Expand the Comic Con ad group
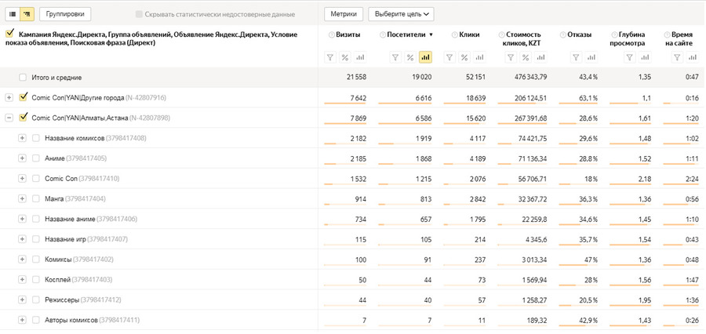 click(22, 178)
